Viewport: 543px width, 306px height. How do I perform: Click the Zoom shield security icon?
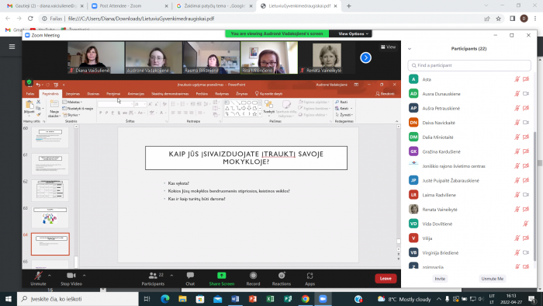point(29,82)
